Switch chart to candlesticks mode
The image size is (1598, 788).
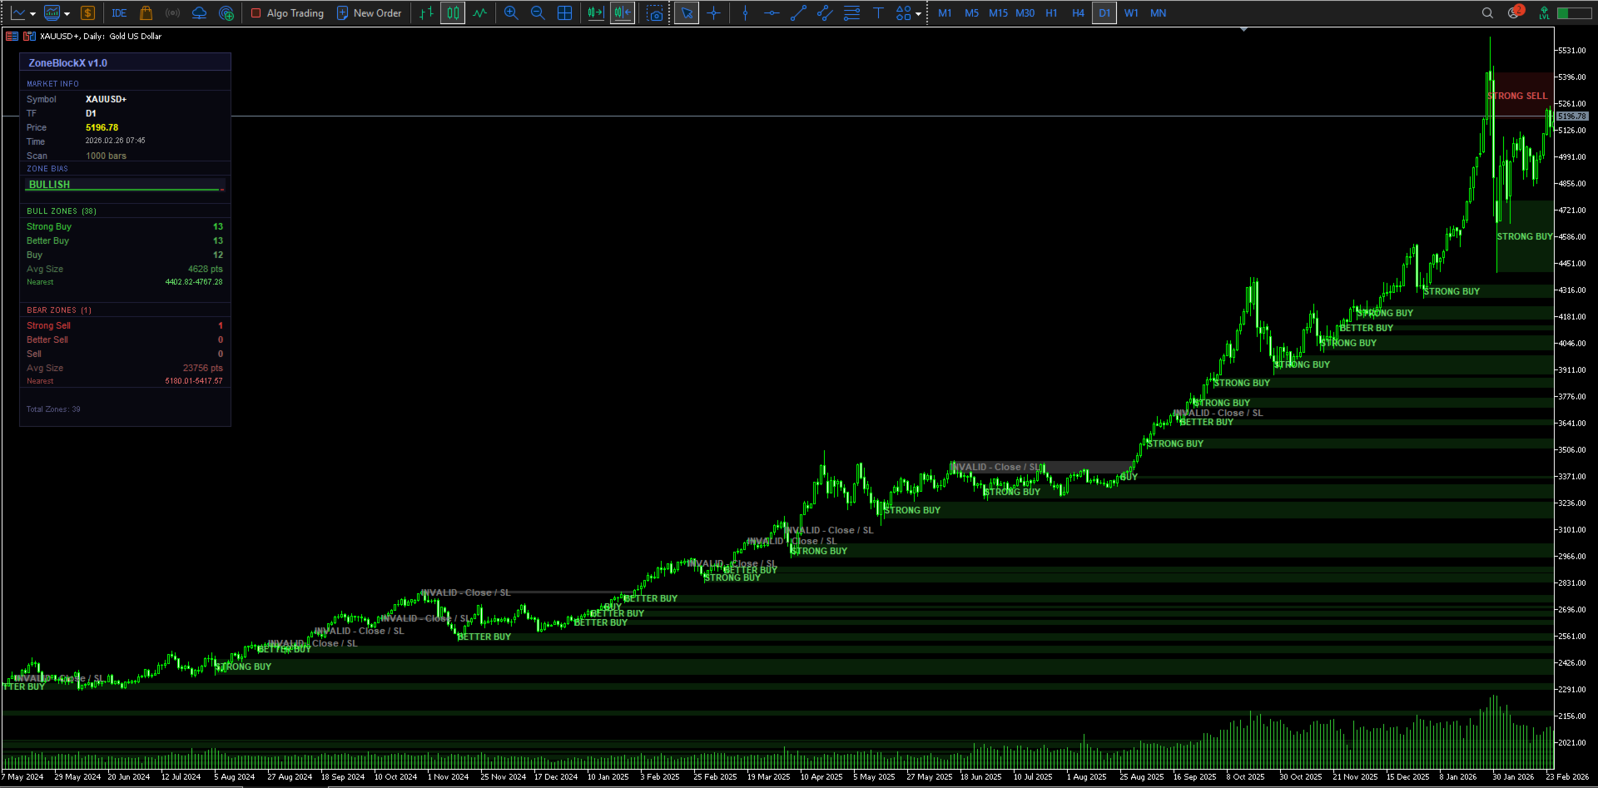point(453,13)
